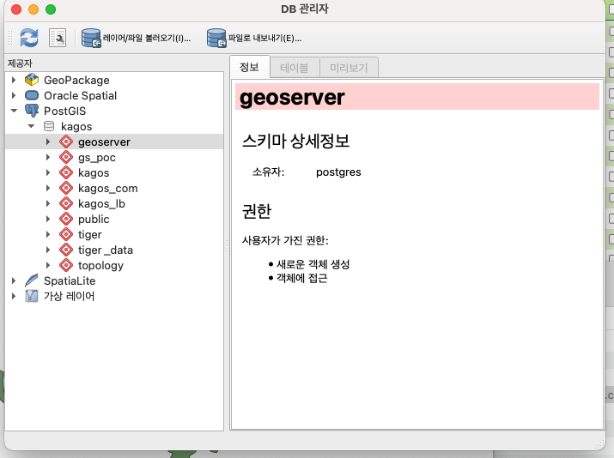
Task: Click the postgres owner value
Action: (x=338, y=172)
